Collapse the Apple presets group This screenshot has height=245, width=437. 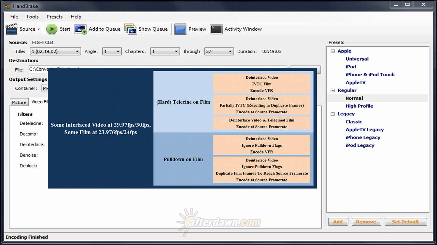[333, 51]
